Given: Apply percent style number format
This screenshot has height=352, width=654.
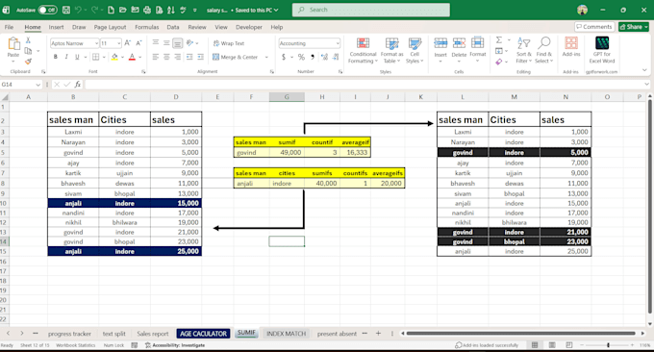Looking at the screenshot, I should (x=301, y=57).
